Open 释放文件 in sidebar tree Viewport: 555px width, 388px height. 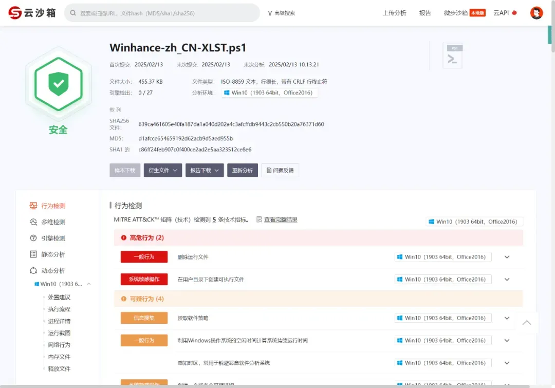pos(59,368)
